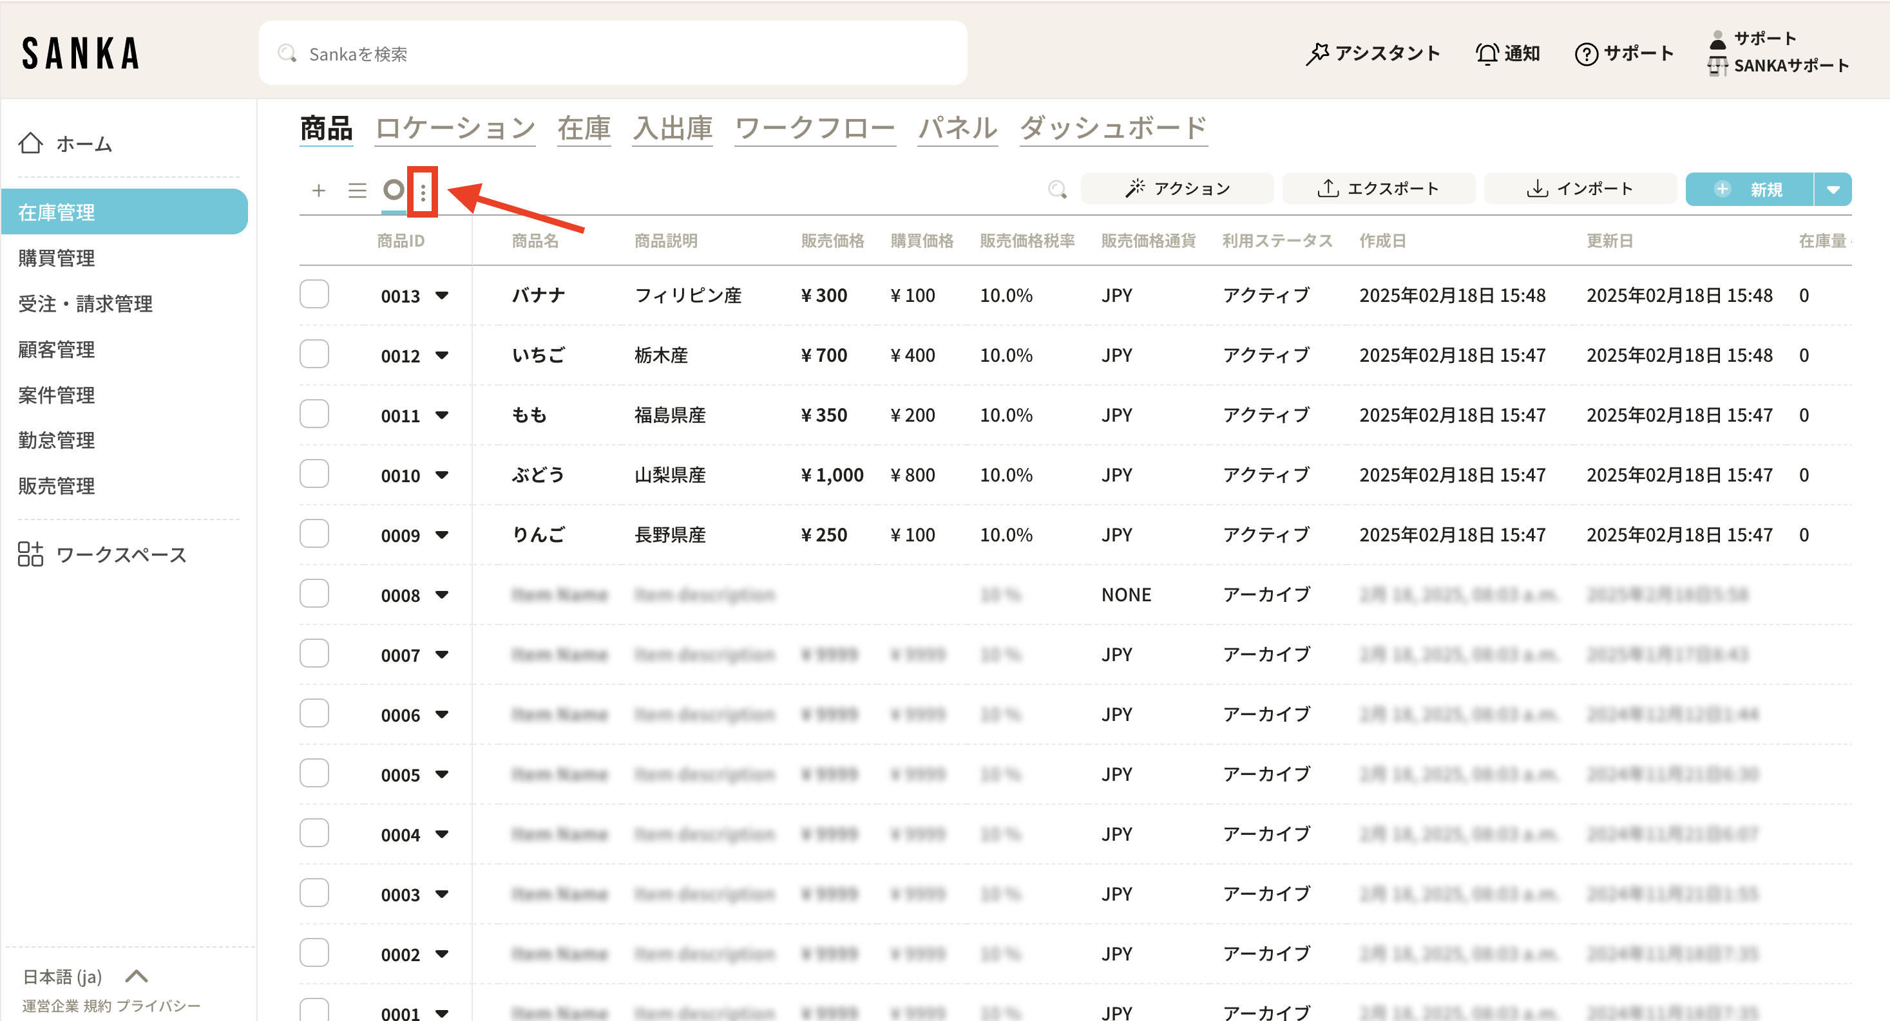This screenshot has width=1890, height=1021.
Task: Open the arrow dropdown next to 新規
Action: [1832, 189]
